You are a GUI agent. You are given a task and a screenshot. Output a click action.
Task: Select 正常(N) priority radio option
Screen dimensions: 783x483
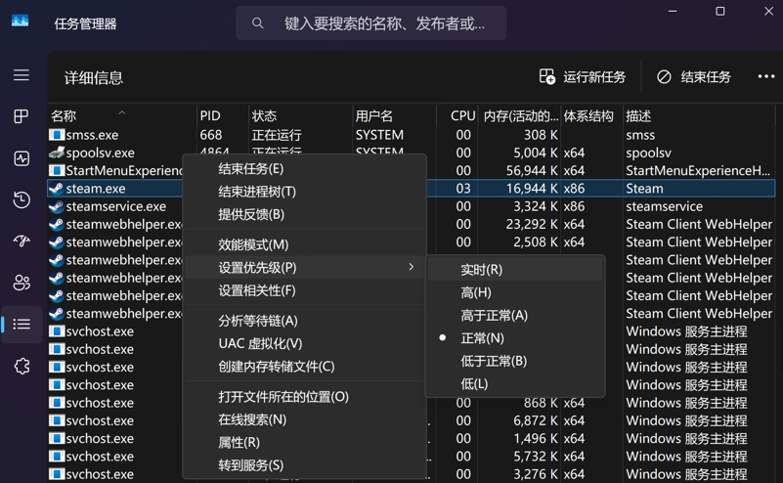[x=482, y=338]
